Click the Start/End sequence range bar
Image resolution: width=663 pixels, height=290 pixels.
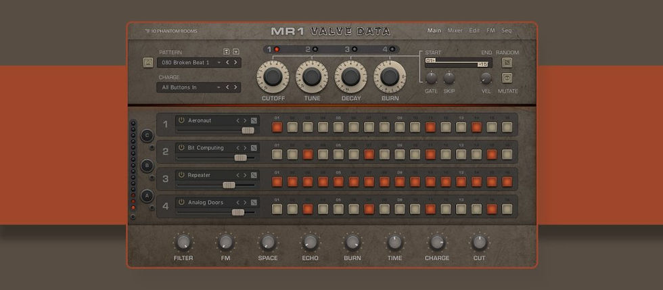(459, 63)
